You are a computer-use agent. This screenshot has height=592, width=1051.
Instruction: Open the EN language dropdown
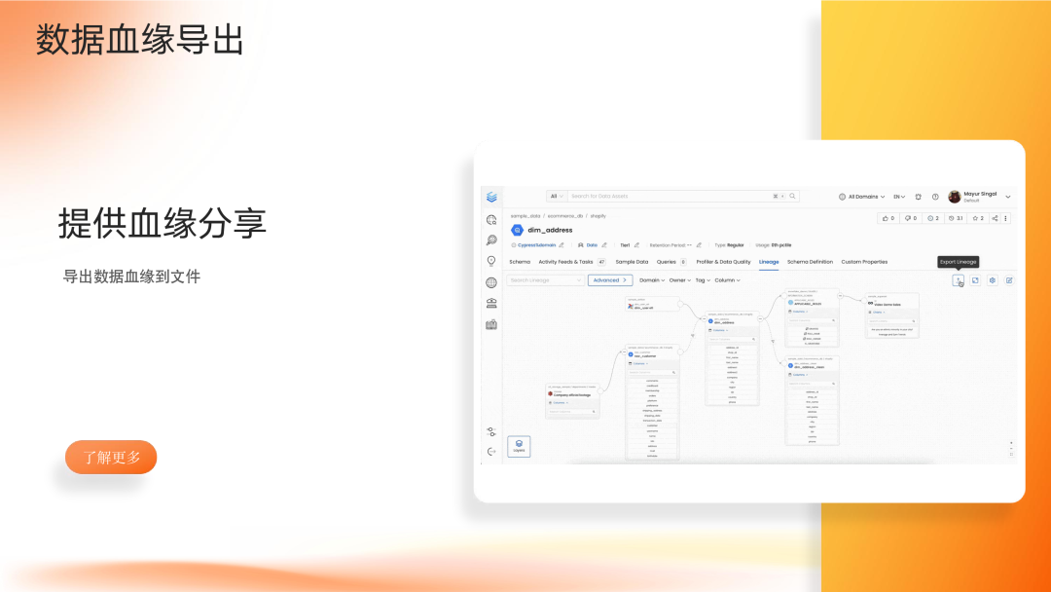[x=899, y=197]
